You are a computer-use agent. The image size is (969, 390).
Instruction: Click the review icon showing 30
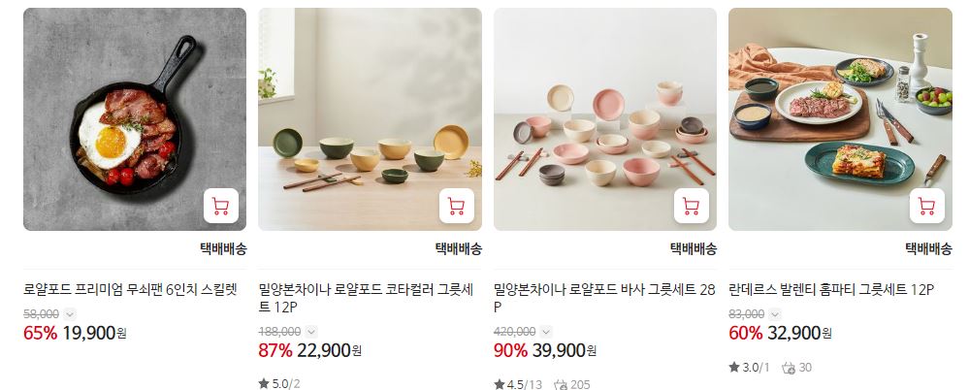coord(789,368)
